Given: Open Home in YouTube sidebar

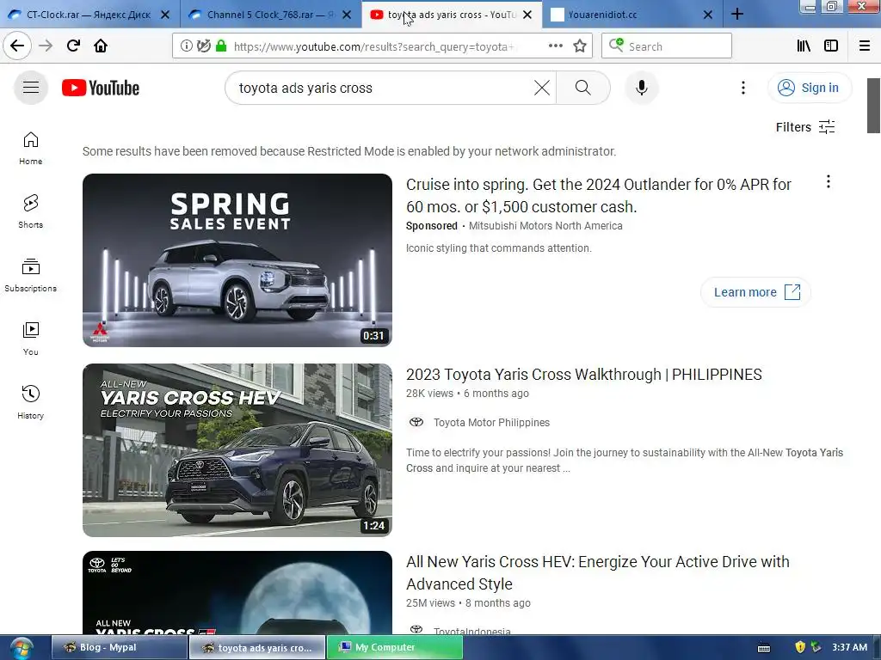Looking at the screenshot, I should point(31,148).
